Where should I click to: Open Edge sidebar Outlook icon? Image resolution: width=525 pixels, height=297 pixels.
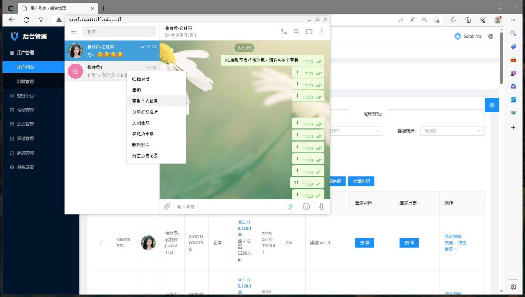pos(513,99)
